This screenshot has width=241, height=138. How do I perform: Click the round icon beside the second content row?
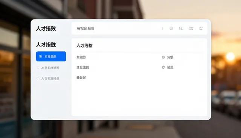point(163,67)
